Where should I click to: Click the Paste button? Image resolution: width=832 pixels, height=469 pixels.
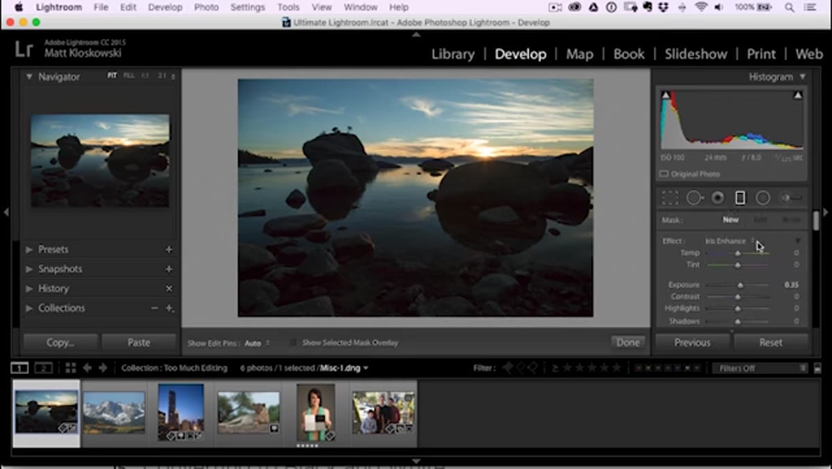pyautogui.click(x=139, y=342)
